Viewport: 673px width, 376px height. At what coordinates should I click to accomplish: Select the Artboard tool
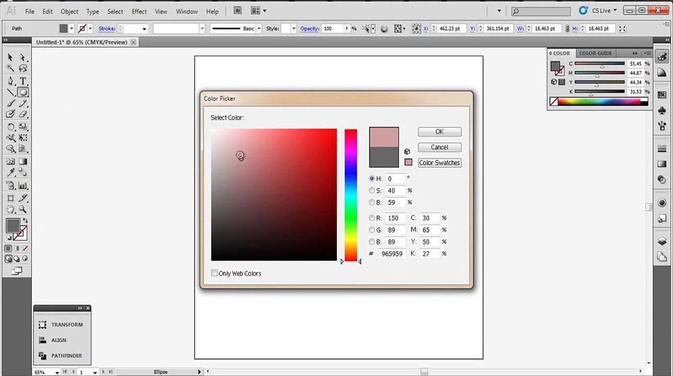(10, 198)
